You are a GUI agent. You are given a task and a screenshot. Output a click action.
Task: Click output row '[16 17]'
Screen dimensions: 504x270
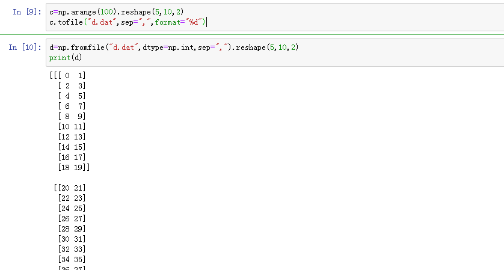(72, 157)
